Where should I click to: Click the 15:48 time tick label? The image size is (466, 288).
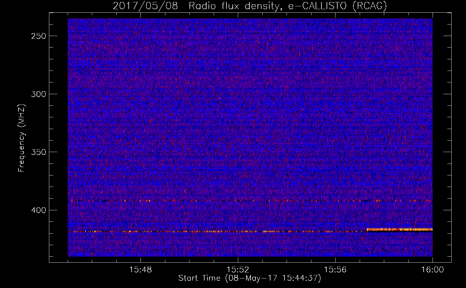(x=141, y=270)
